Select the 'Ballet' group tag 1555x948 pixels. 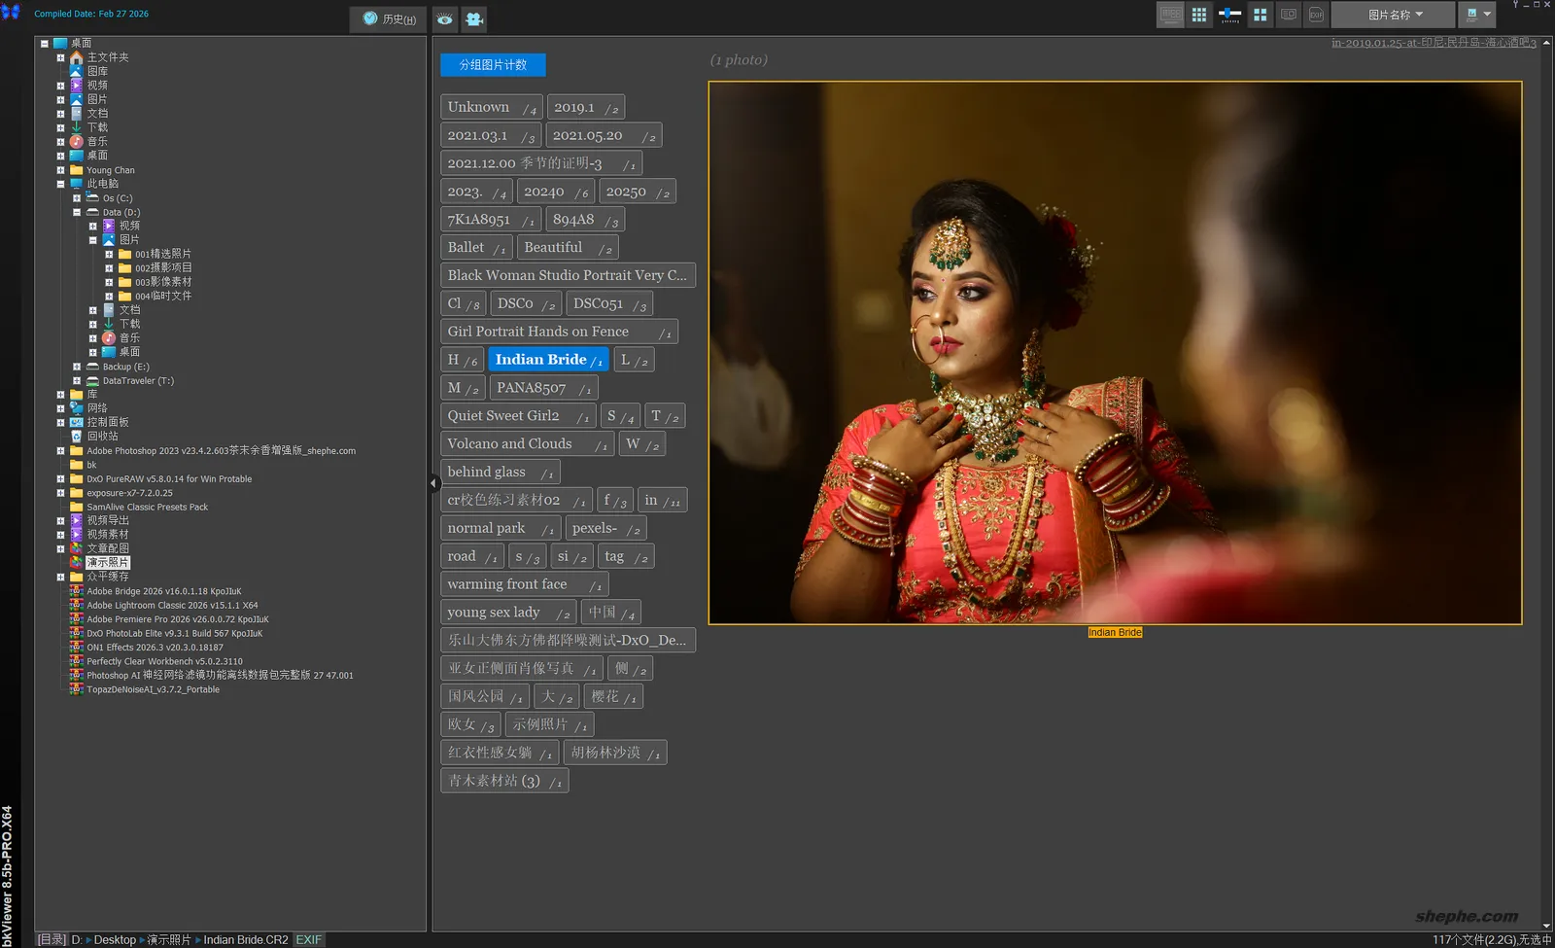pyautogui.click(x=466, y=248)
